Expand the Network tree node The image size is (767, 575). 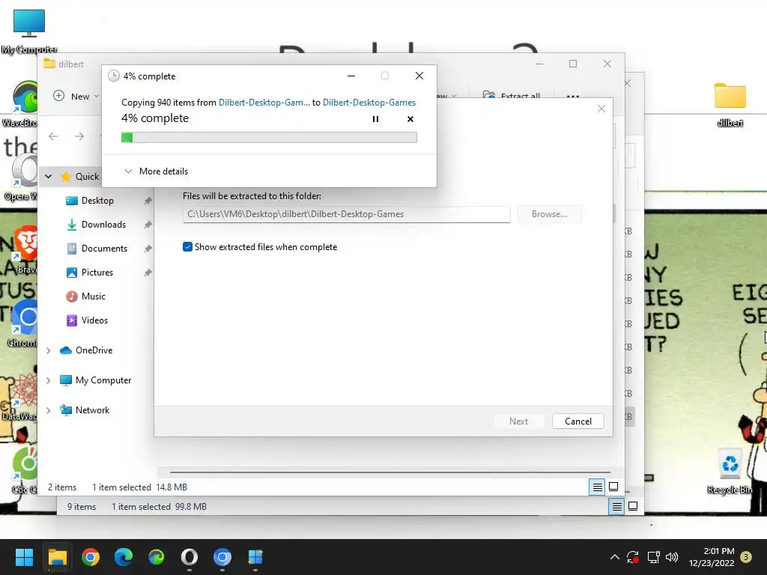click(49, 410)
